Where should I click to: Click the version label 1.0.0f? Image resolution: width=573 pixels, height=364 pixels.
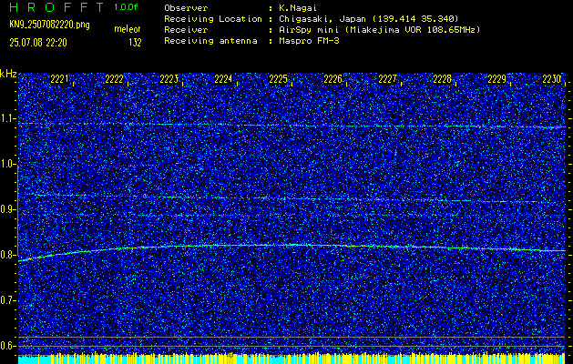point(126,7)
